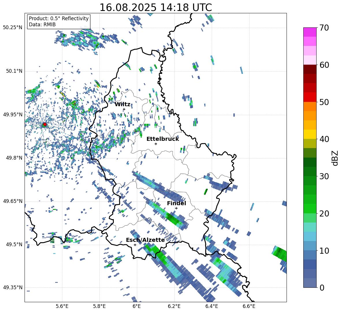
Task: Click the 49.35°N latitude label
Action: point(13,287)
